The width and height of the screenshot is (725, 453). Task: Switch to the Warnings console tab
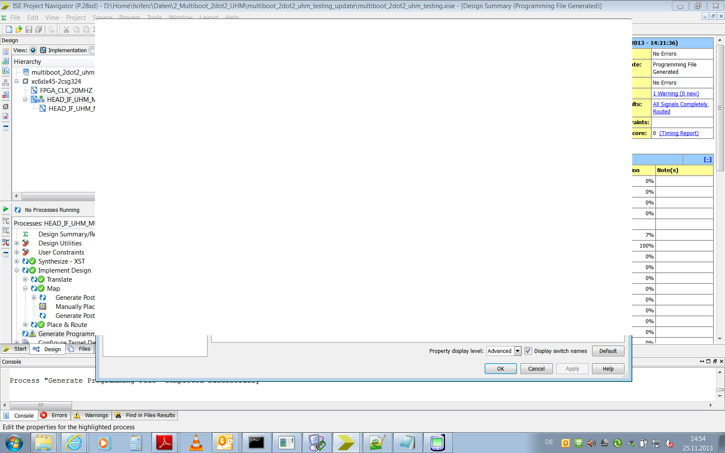click(x=91, y=415)
